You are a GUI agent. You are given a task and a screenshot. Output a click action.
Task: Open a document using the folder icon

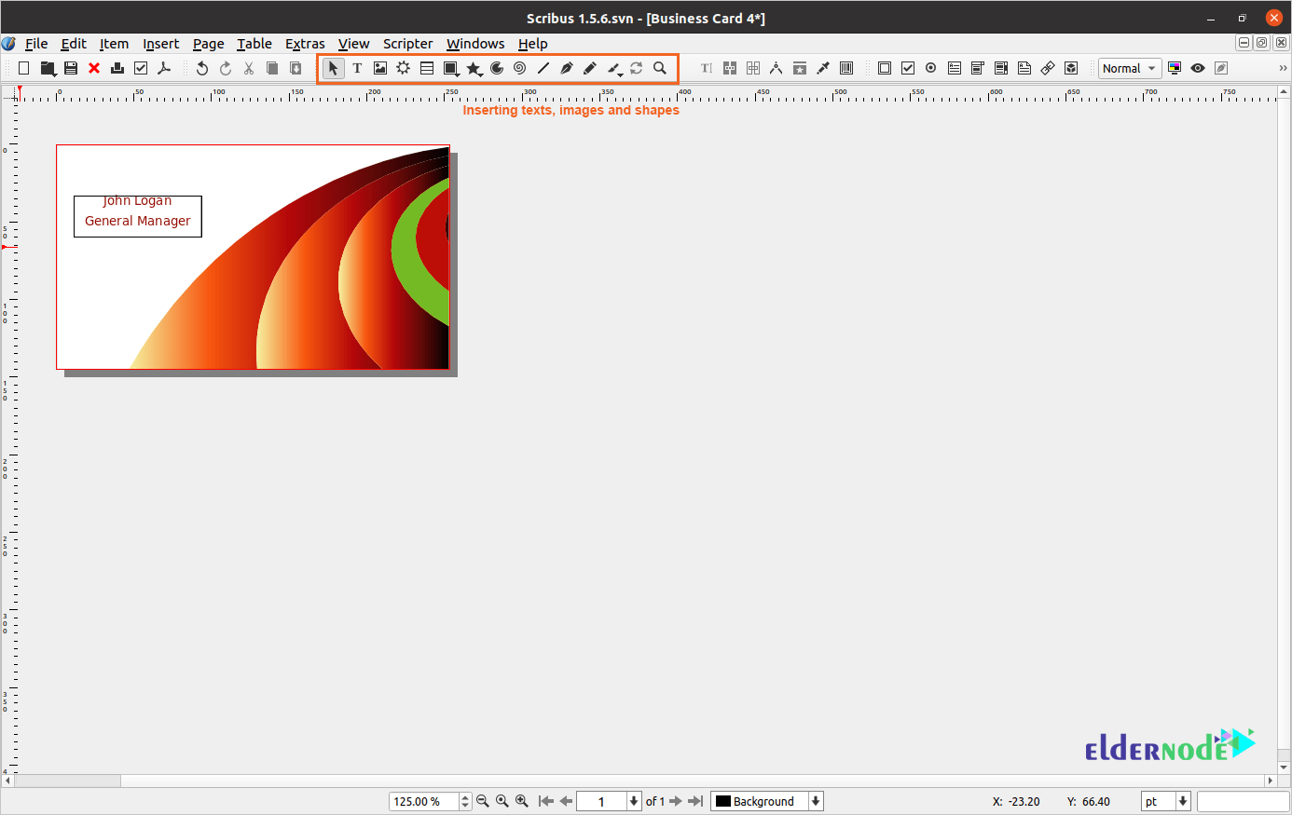coord(48,68)
